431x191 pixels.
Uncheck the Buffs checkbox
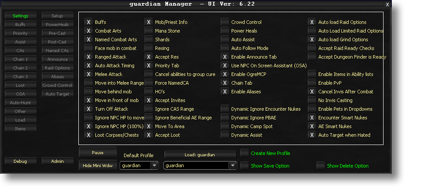coord(88,22)
